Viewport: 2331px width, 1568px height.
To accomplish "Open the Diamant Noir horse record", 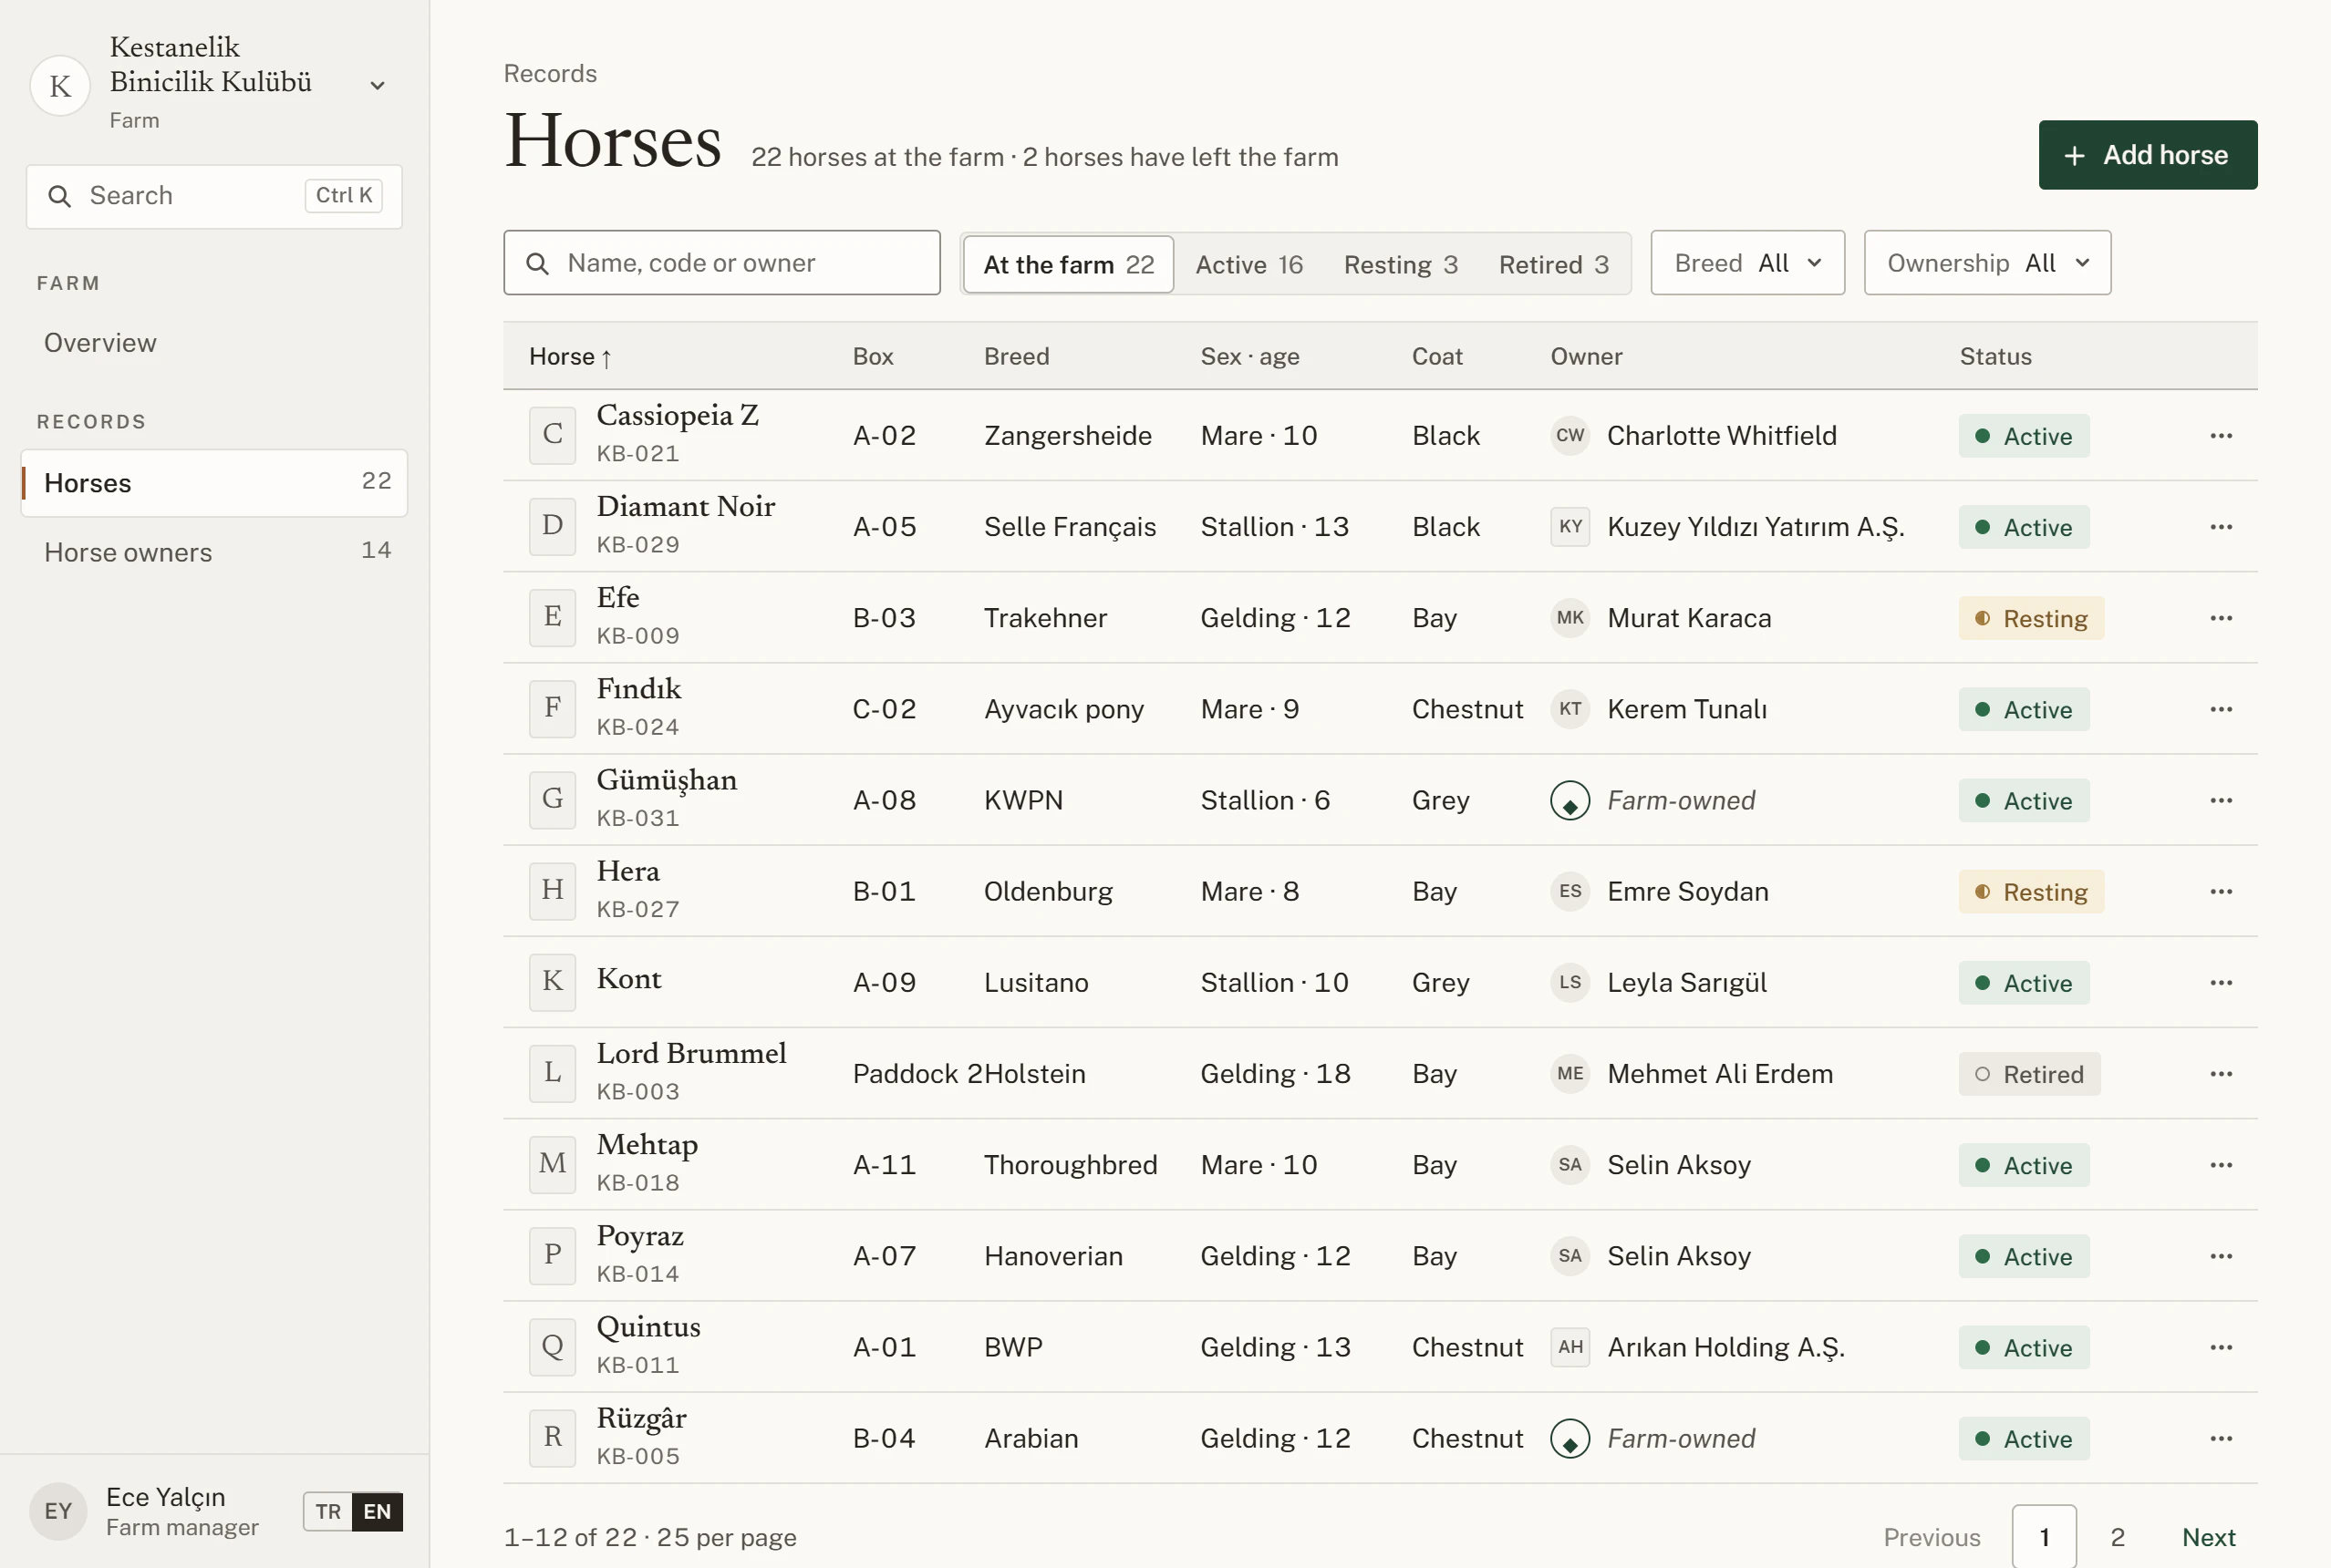I will 685,506.
